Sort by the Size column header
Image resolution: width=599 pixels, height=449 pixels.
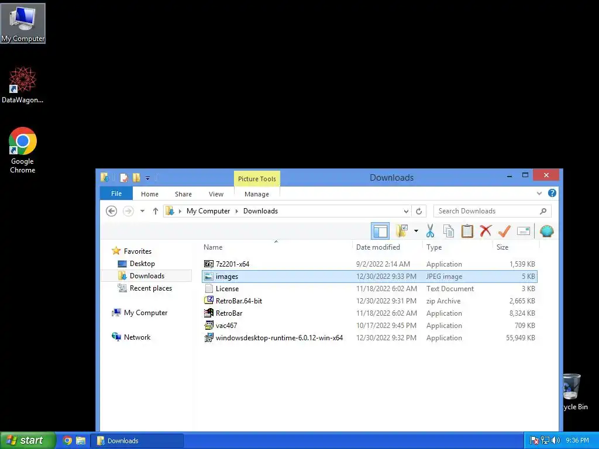[x=516, y=247]
